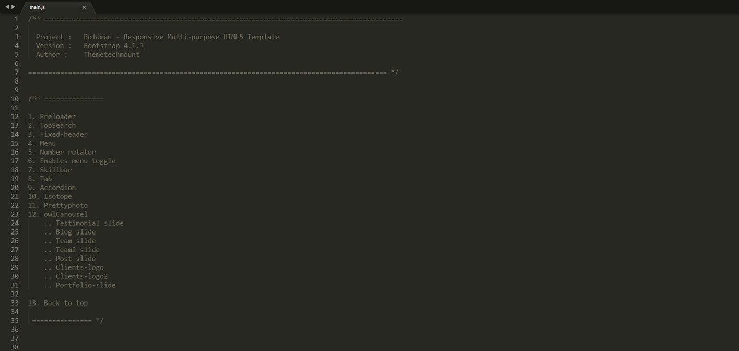Click 'Boldman - Responsive Multi-purpose HTML5 Template' text

pyautogui.click(x=181, y=37)
